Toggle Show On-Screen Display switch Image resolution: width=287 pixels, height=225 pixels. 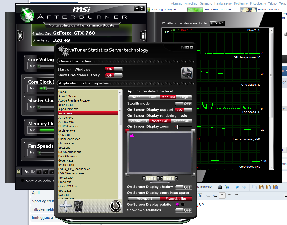coord(114,75)
